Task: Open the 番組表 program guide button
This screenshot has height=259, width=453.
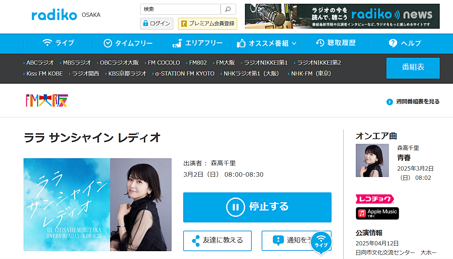Action: [x=413, y=68]
